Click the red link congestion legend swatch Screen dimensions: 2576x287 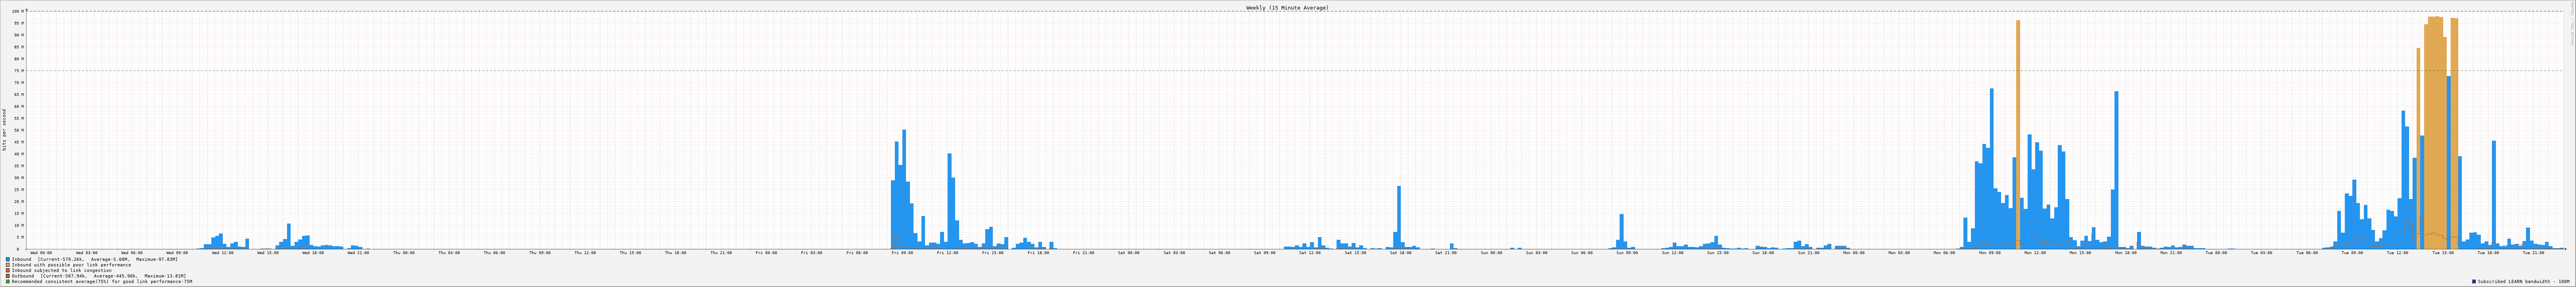[8, 270]
